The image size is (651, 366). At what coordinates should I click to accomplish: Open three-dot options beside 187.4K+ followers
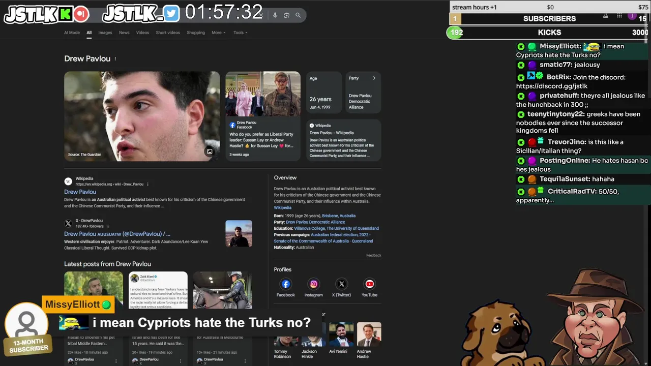[107, 226]
